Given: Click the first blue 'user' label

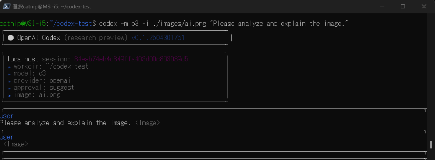Looking at the screenshot, I should coord(7,116).
